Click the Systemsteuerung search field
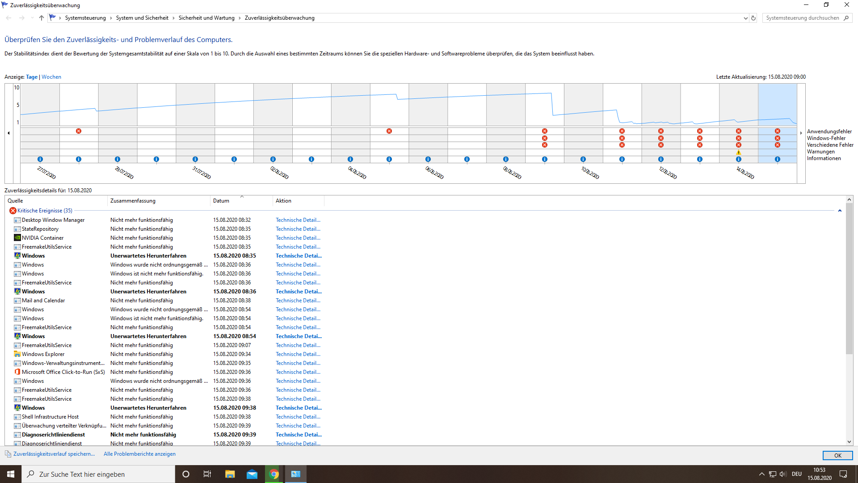 pos(802,18)
